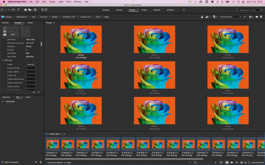Navigate to Desktop in the path bar
265x165 pixels.
pyautogui.click(x=55, y=17)
